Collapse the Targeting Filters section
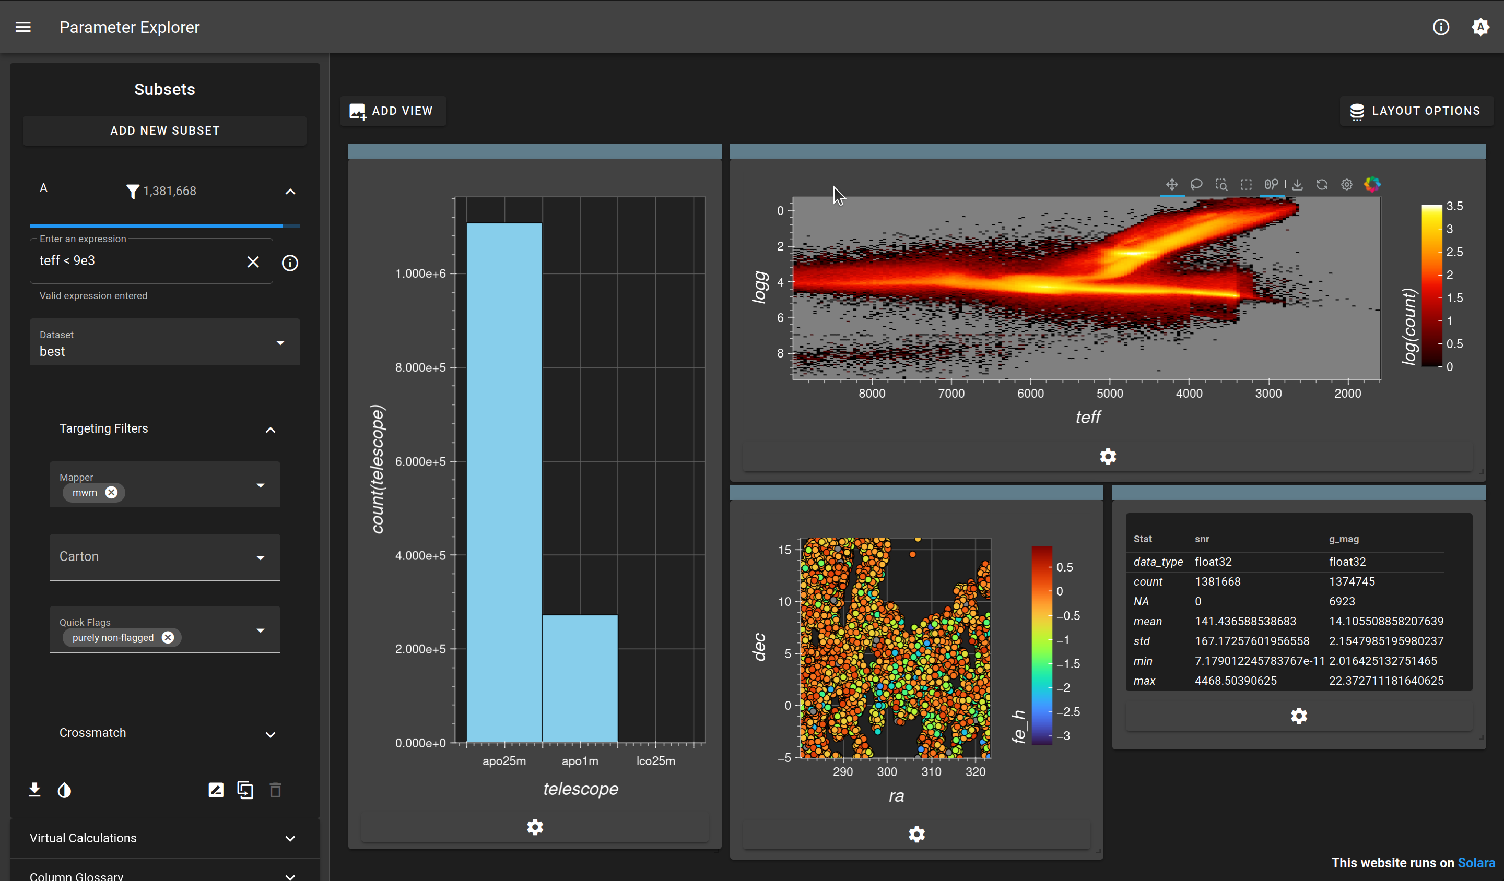Viewport: 1504px width, 881px height. [x=271, y=430]
